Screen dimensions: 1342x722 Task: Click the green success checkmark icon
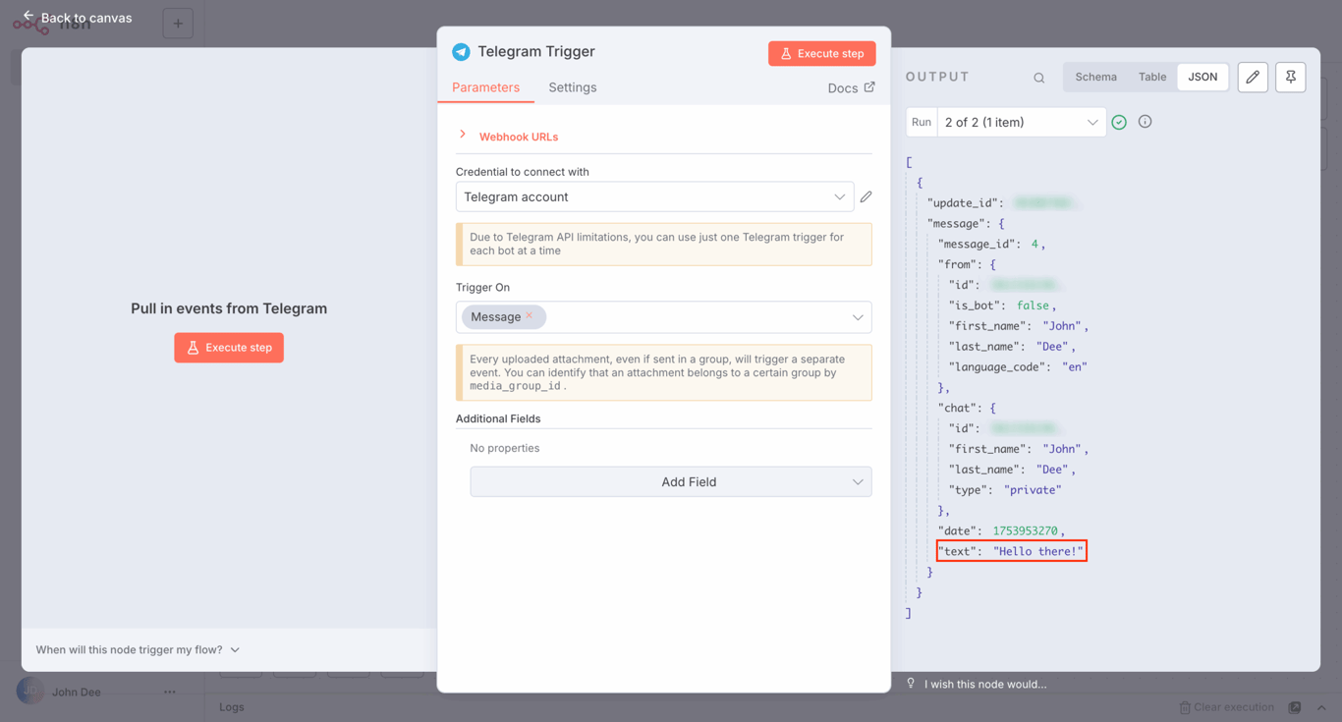(1119, 121)
